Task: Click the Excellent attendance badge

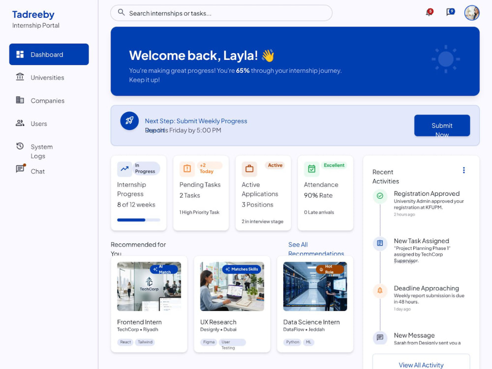Action: (x=334, y=165)
